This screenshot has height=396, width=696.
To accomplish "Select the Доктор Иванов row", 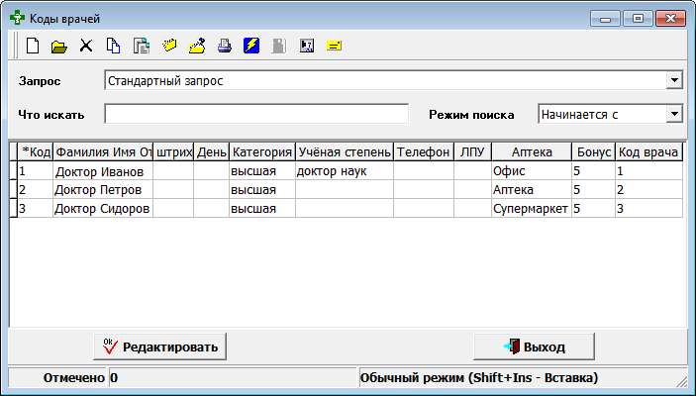I will point(103,171).
